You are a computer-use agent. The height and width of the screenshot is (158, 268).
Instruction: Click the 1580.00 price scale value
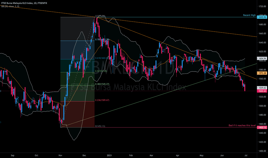click(262, 70)
